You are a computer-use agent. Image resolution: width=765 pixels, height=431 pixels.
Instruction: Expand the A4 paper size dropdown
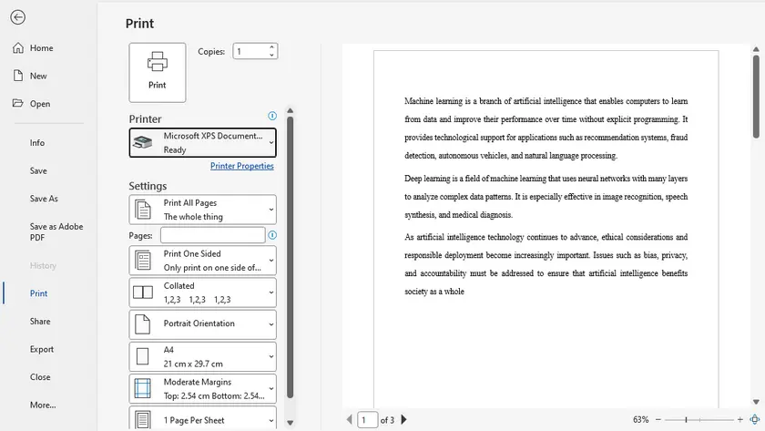(202, 356)
